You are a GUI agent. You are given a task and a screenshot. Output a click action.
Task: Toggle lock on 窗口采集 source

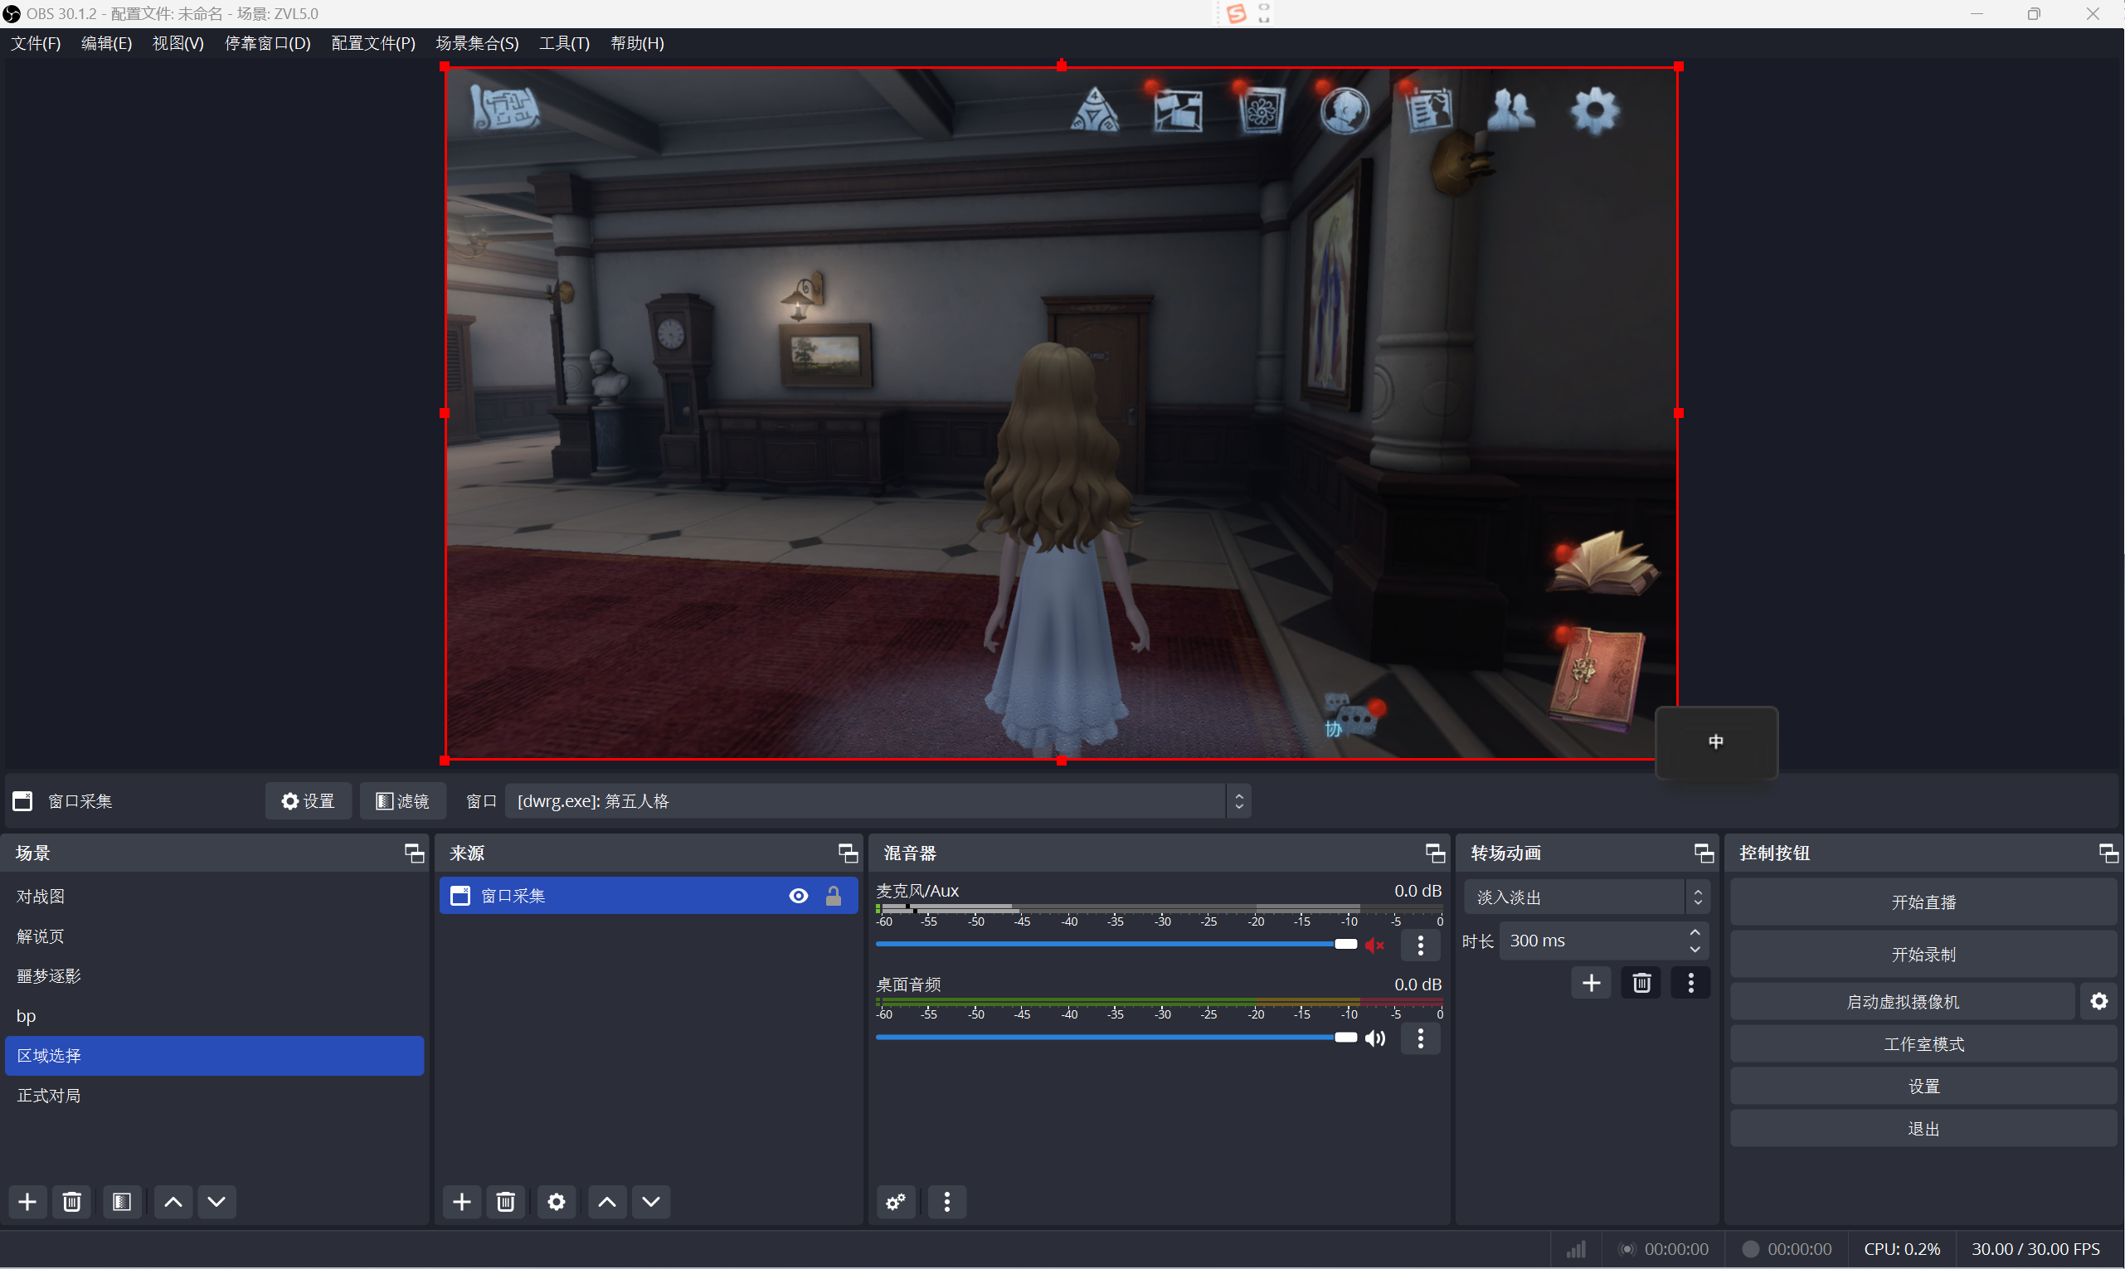pos(833,895)
